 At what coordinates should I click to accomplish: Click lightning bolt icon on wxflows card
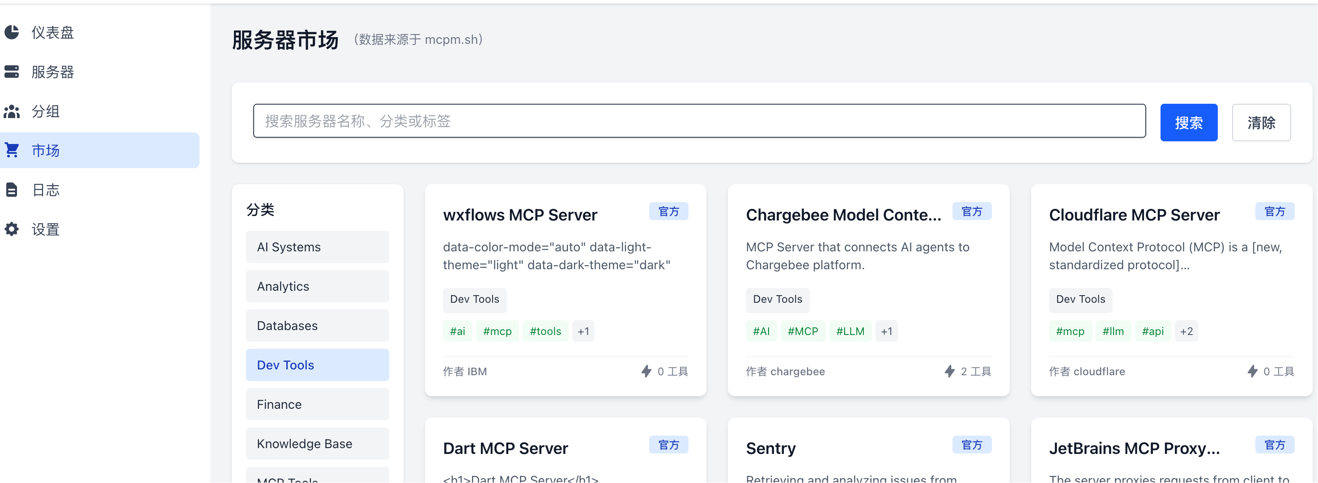tap(646, 372)
